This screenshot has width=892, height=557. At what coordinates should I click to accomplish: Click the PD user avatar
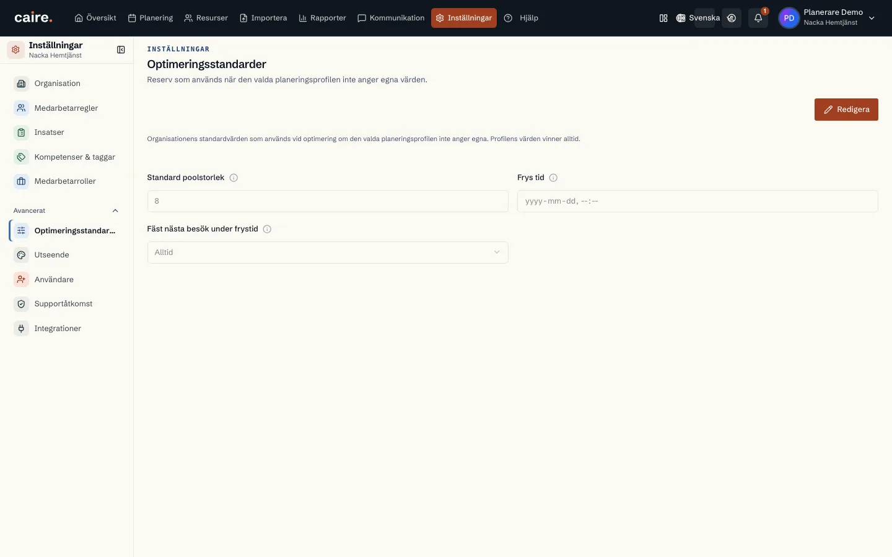(x=789, y=18)
